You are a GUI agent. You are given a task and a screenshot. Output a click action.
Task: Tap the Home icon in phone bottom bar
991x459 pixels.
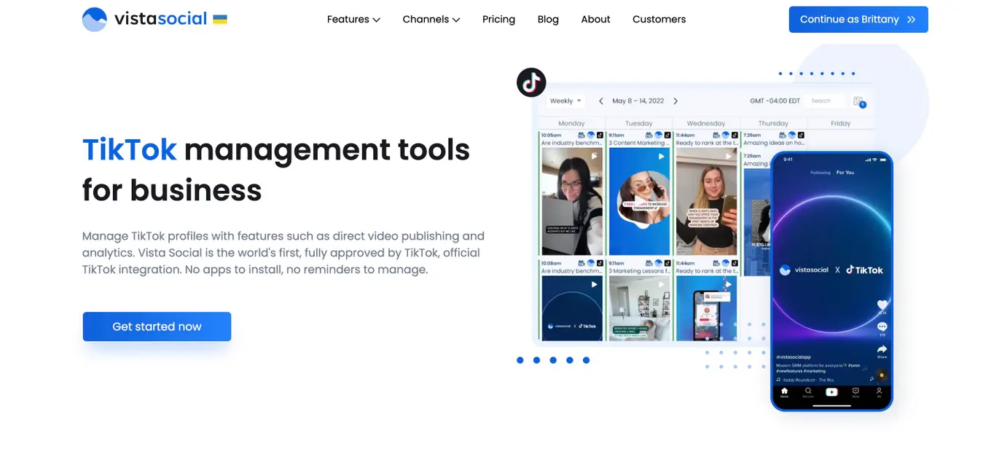click(784, 392)
